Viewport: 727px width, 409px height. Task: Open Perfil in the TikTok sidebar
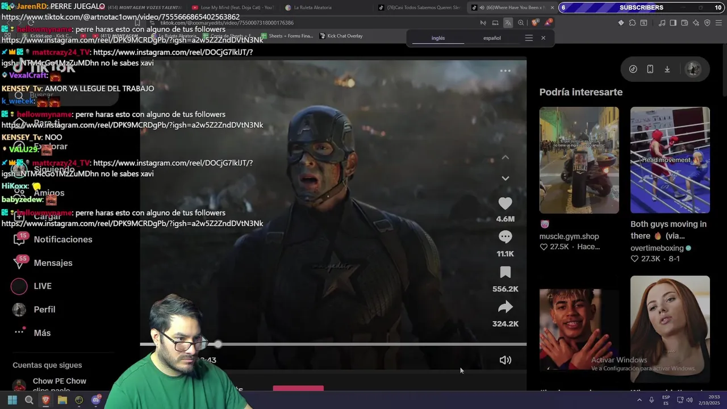pos(34,310)
